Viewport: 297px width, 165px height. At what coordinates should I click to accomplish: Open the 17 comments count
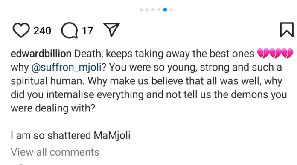[87, 31]
